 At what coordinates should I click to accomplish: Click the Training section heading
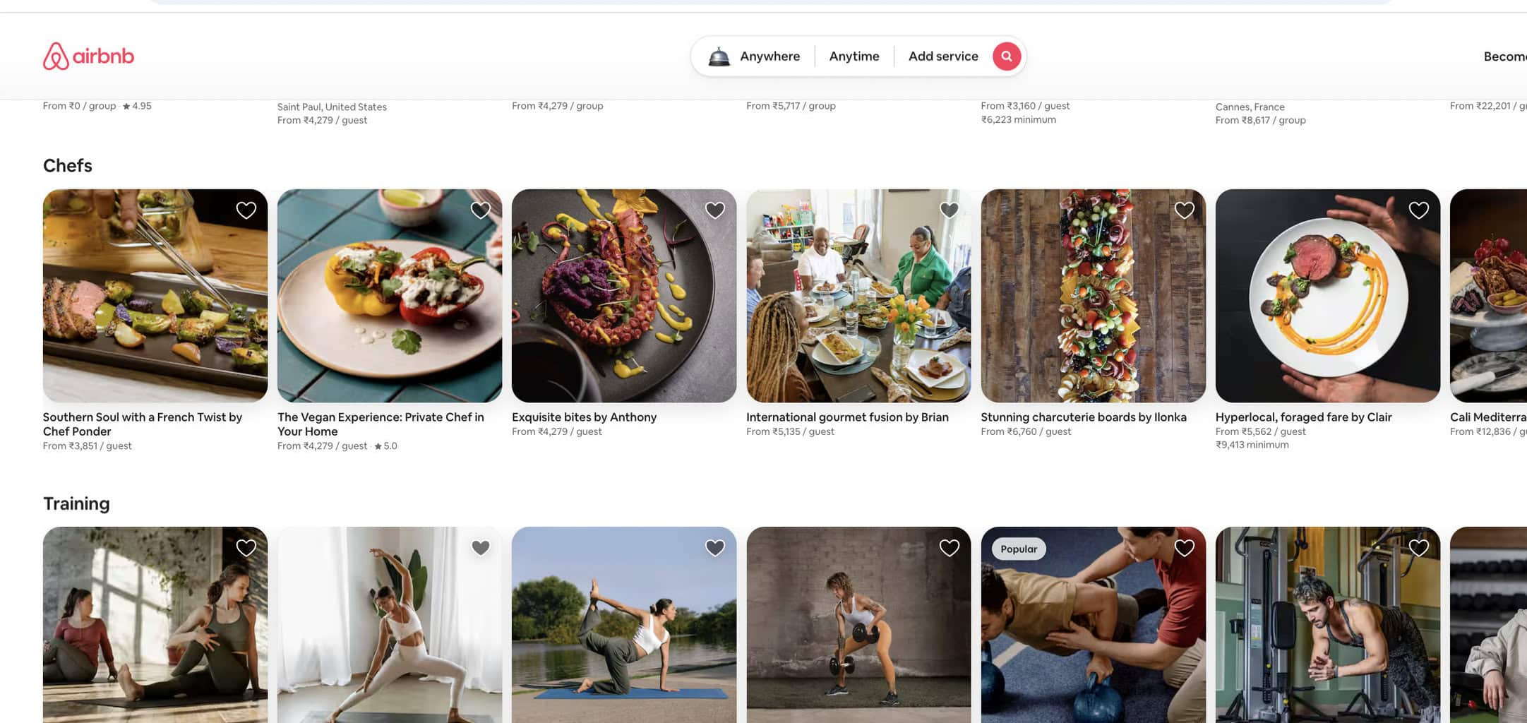tap(76, 503)
